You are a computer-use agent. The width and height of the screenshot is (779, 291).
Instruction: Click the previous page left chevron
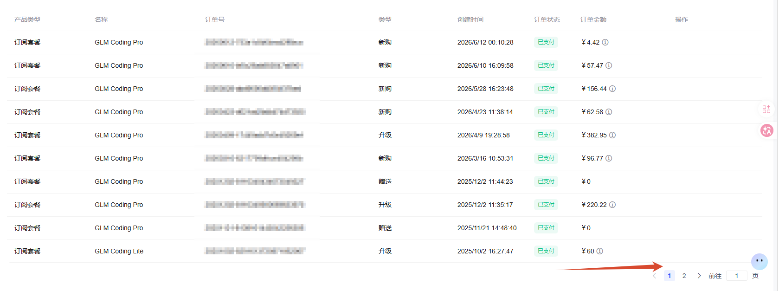coord(655,276)
